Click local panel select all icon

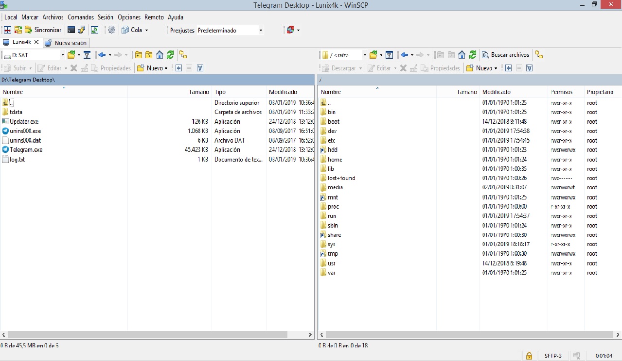click(x=200, y=68)
